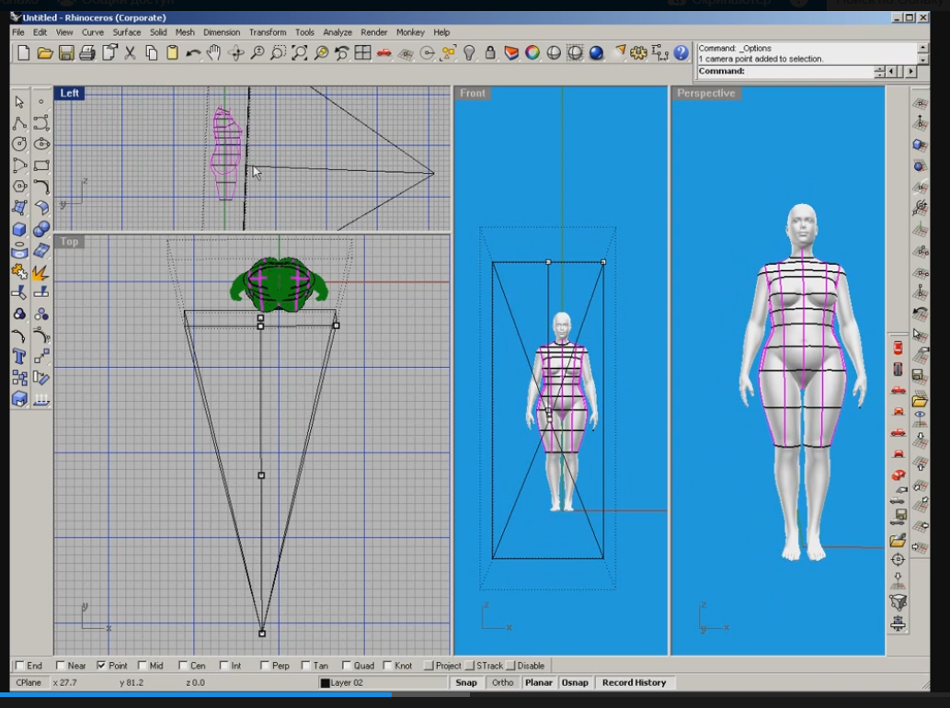Click the Lock padlock icon in toolbar

click(x=490, y=53)
